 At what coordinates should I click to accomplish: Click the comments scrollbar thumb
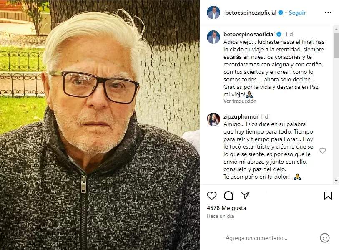(336, 45)
